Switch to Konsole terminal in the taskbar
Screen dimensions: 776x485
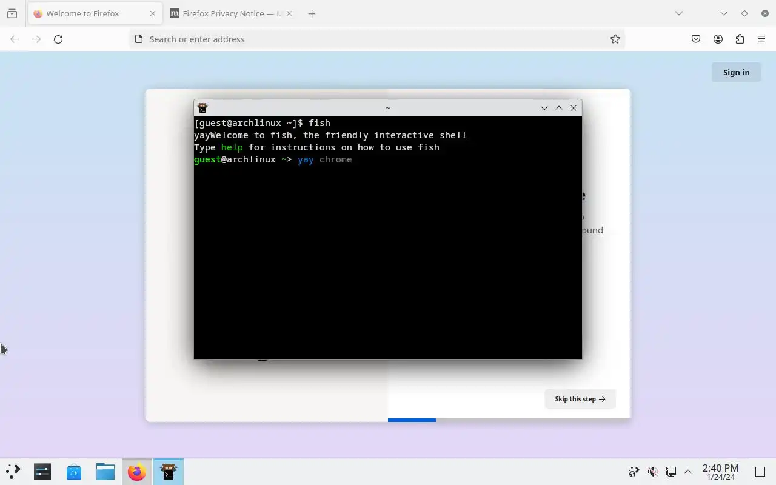(169, 471)
